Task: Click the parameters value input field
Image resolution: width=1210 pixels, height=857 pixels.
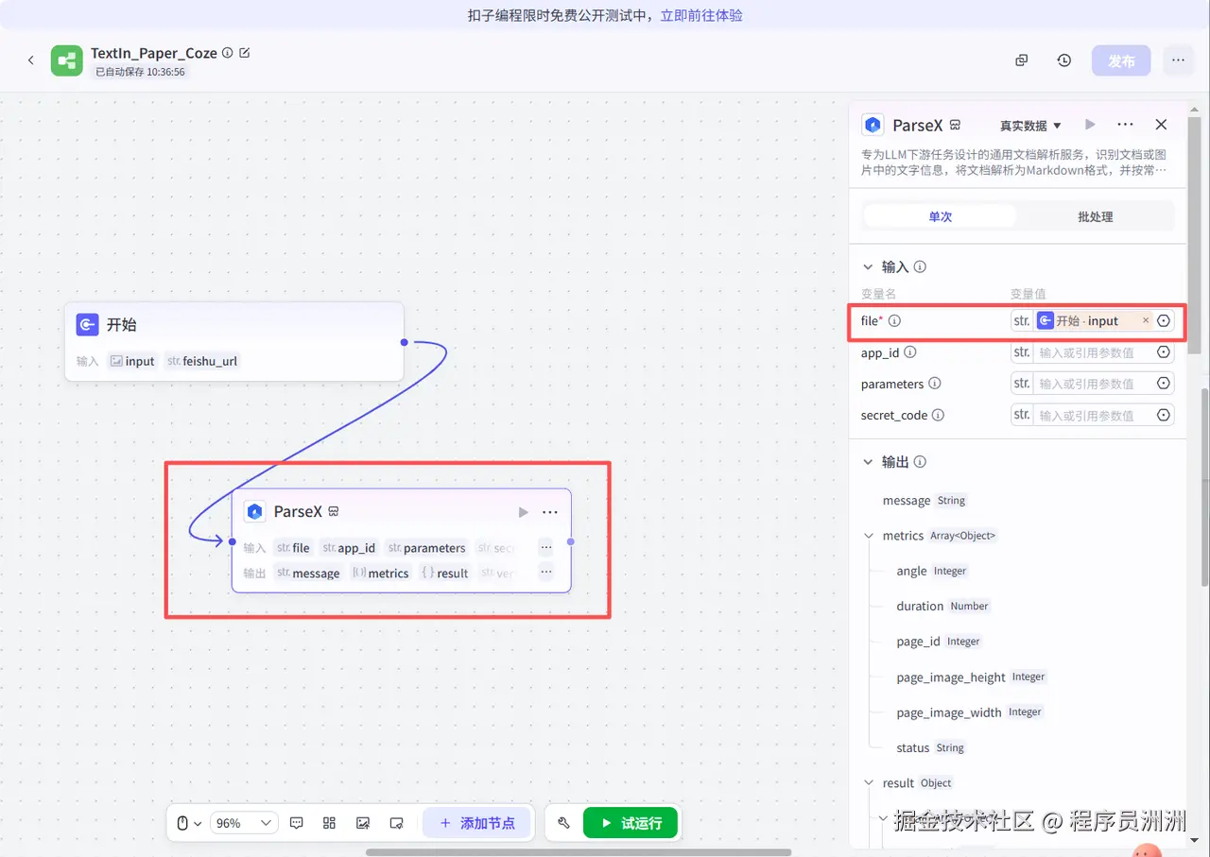Action: 1093,384
